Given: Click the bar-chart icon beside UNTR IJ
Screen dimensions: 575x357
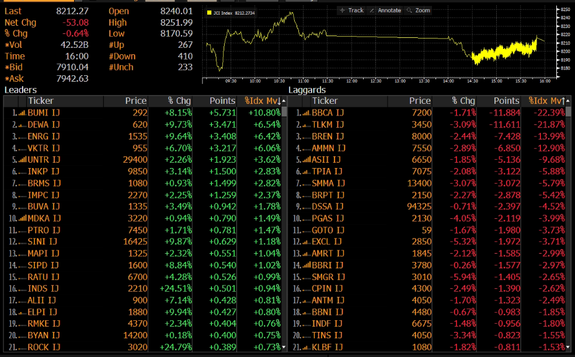Looking at the screenshot, I should [22, 159].
